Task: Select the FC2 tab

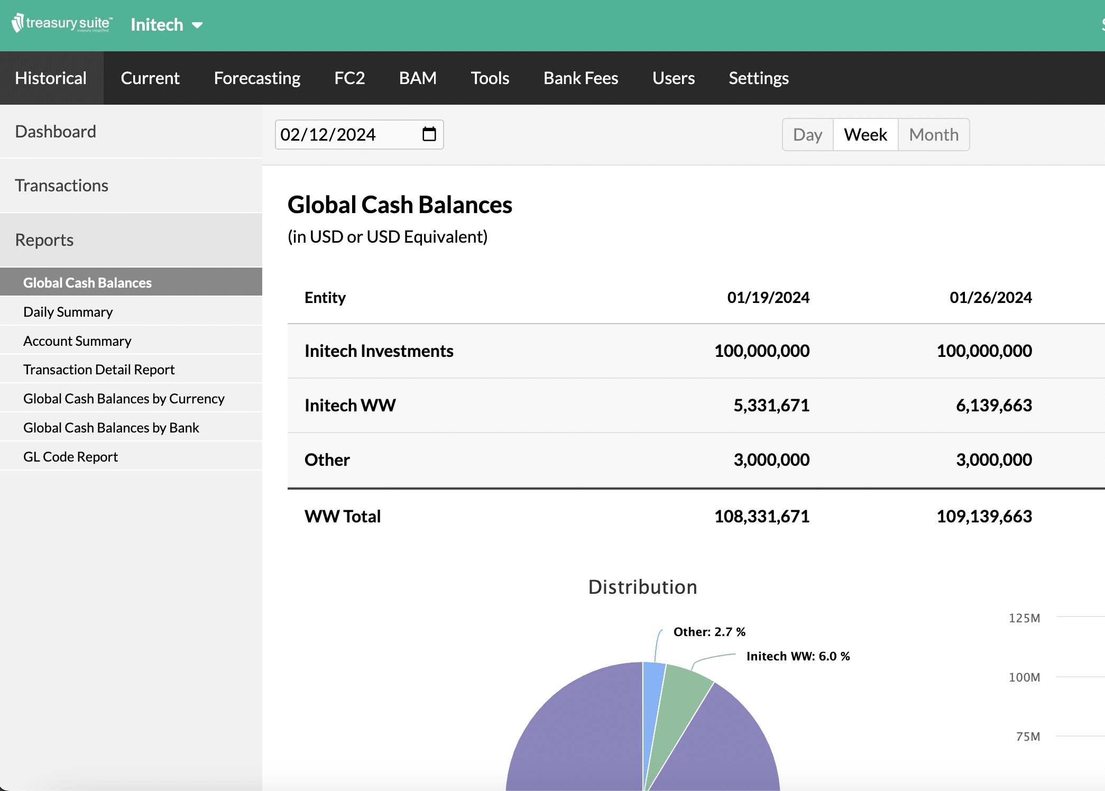Action: coord(350,78)
